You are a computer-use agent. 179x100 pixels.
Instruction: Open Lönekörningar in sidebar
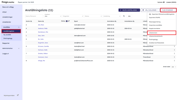click(x=7, y=17)
